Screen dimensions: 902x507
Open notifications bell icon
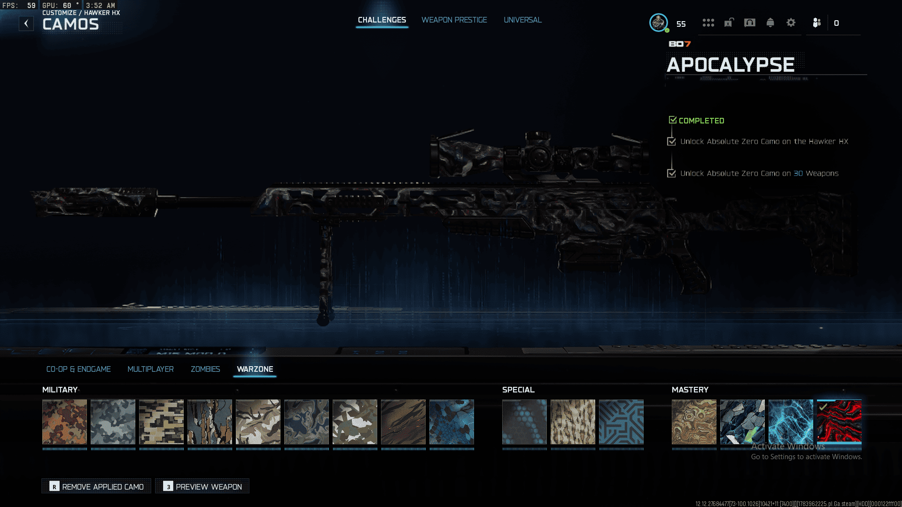click(770, 23)
